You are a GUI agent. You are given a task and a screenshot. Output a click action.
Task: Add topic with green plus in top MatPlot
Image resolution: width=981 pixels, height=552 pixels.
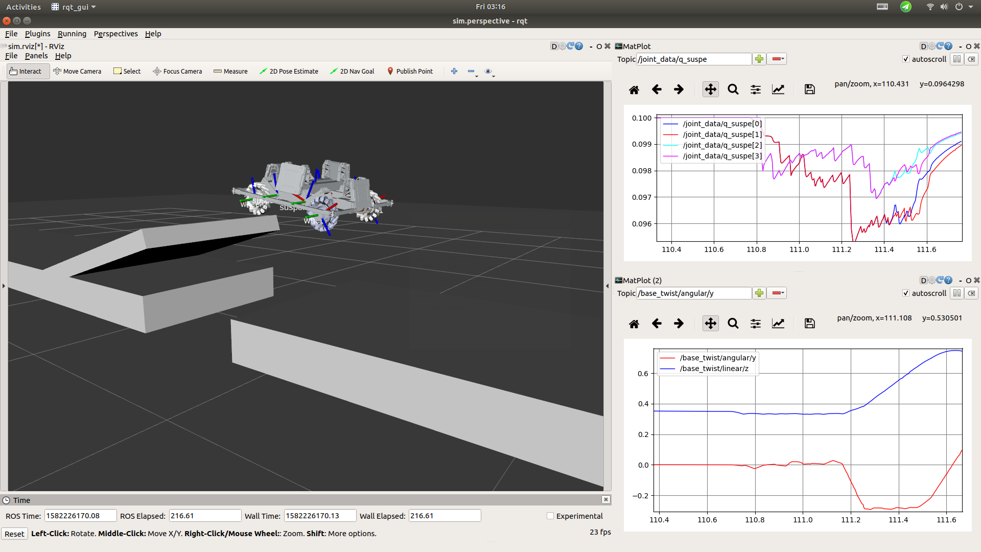point(759,59)
